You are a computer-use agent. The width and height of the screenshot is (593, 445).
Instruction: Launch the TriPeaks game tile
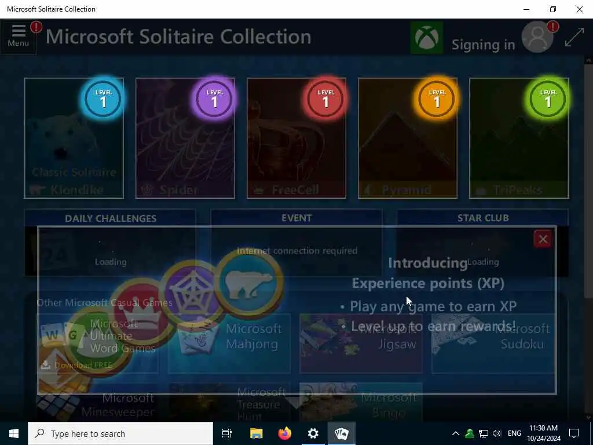coord(519,138)
